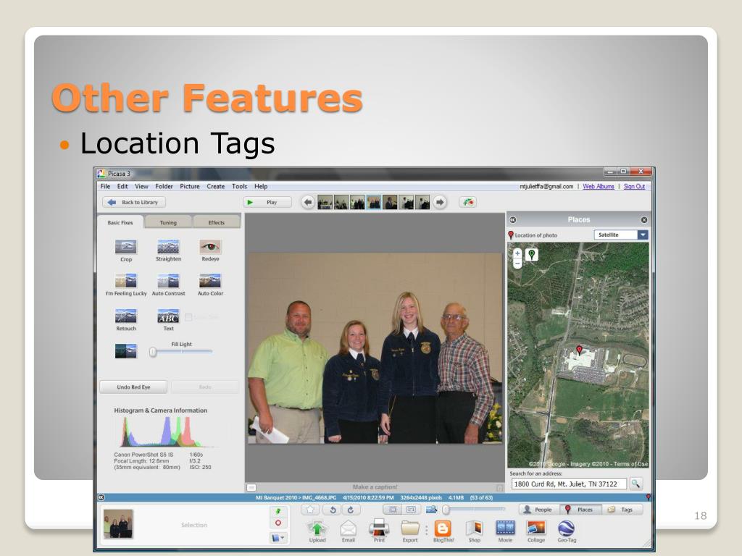Viewport: 742px width, 556px height.
Task: Rotate photo clockwise
Action: pos(351,510)
